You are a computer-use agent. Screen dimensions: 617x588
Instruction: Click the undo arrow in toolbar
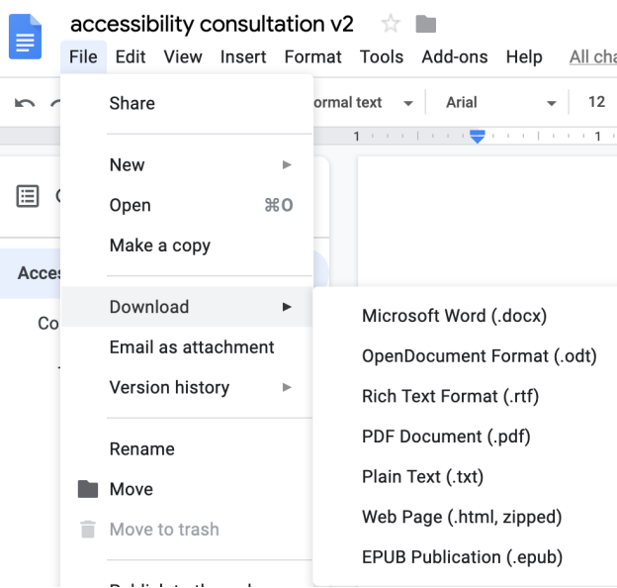(25, 103)
